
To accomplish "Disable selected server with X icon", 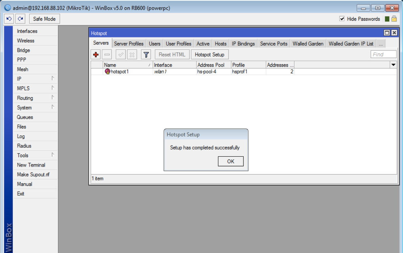I will [x=132, y=54].
